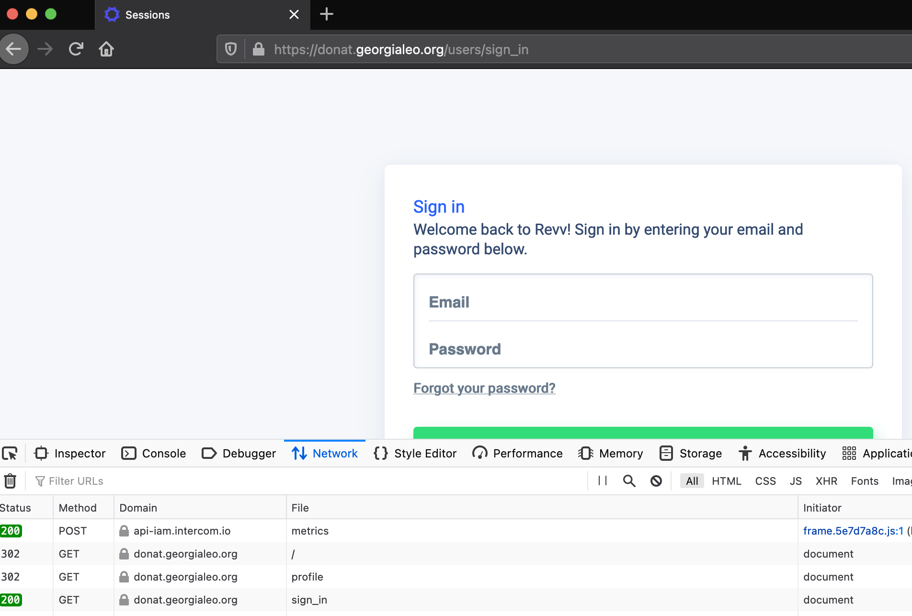Switch to the Performance panel

click(x=517, y=453)
